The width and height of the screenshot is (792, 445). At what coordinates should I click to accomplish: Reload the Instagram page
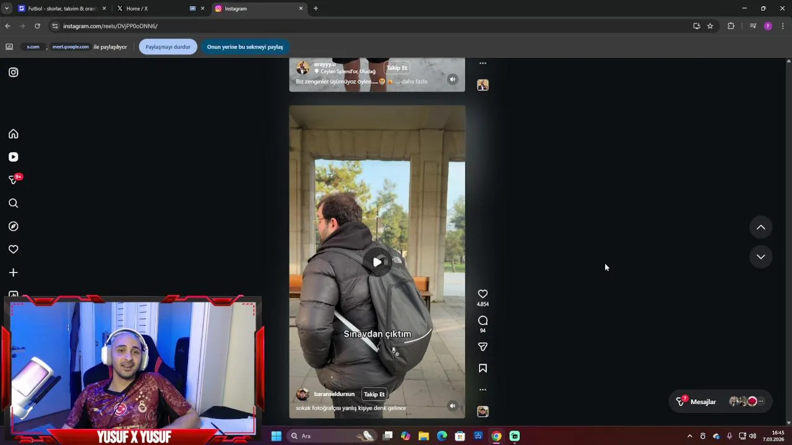pos(37,26)
